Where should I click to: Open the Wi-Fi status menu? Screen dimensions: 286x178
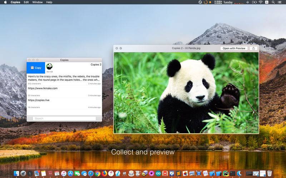click(261, 2)
